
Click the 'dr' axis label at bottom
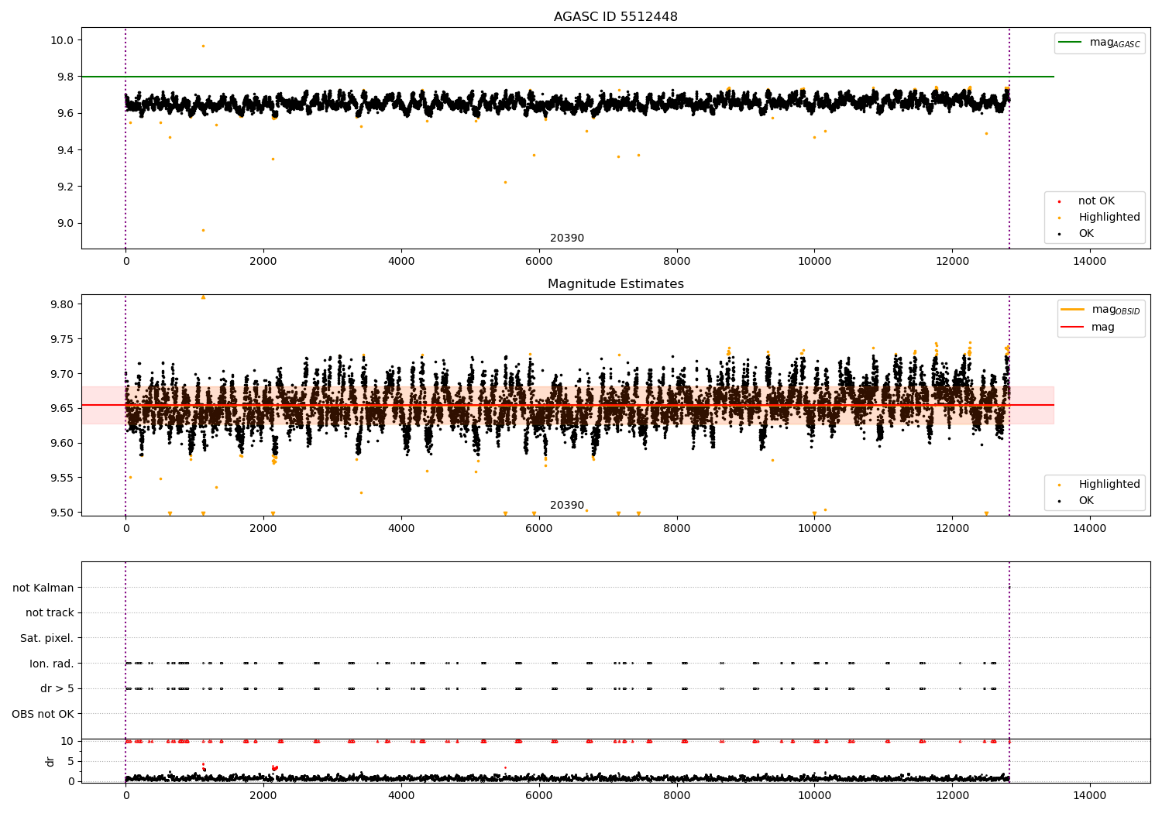coord(50,761)
